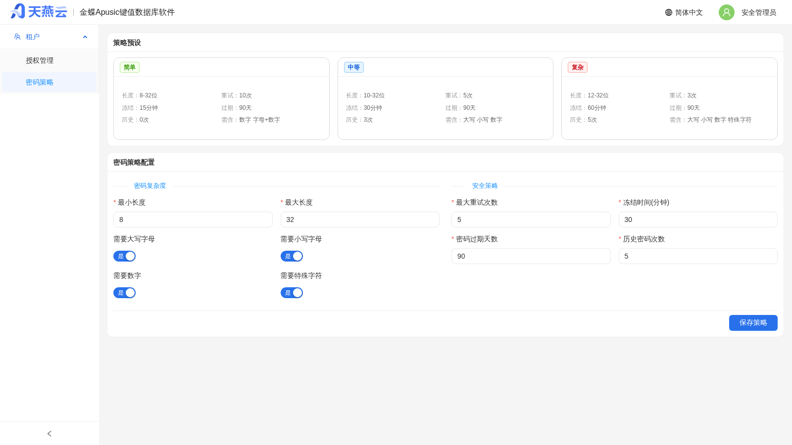Click 冻结：60分钟 in complex preset
792x445 pixels.
click(588, 108)
